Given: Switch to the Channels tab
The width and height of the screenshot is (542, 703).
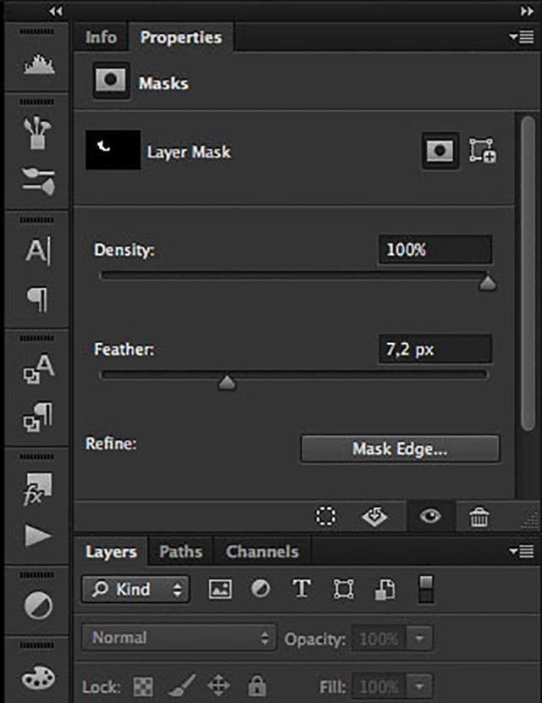Looking at the screenshot, I should [x=263, y=551].
